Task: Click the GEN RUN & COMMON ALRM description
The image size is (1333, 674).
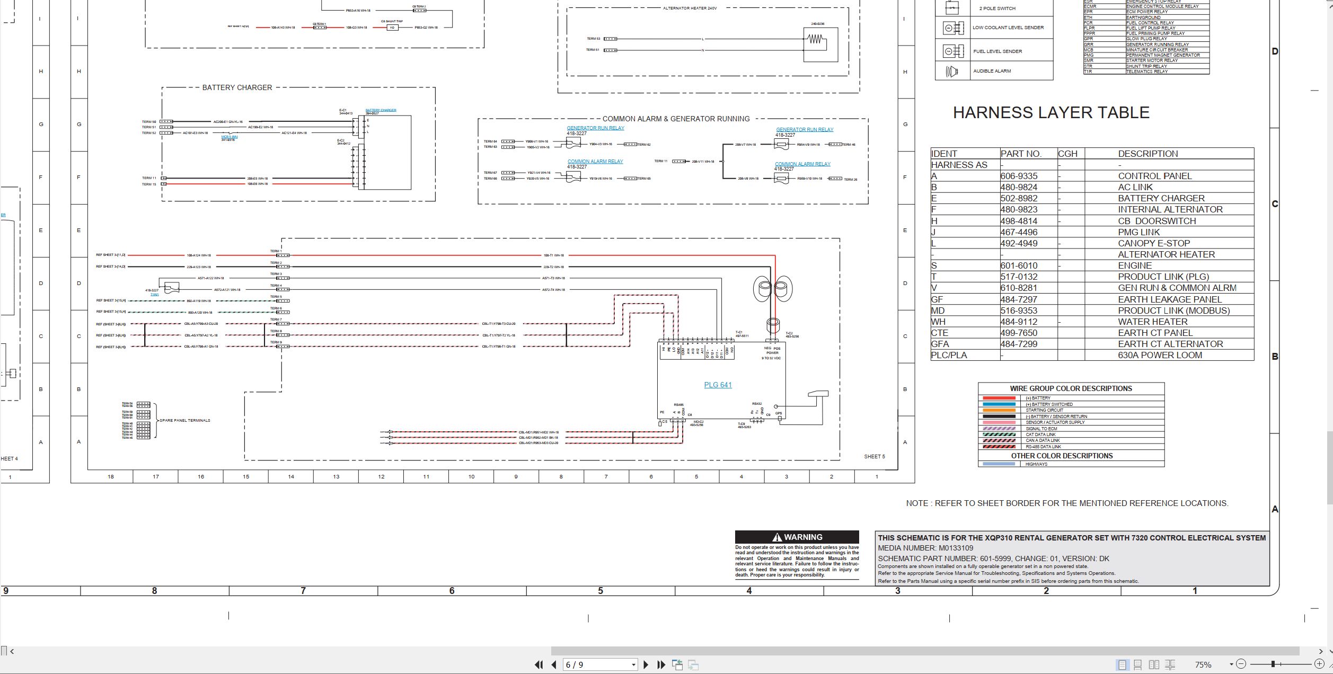Action: [1177, 288]
